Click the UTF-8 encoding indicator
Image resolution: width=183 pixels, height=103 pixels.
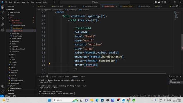(x=150, y=96)
